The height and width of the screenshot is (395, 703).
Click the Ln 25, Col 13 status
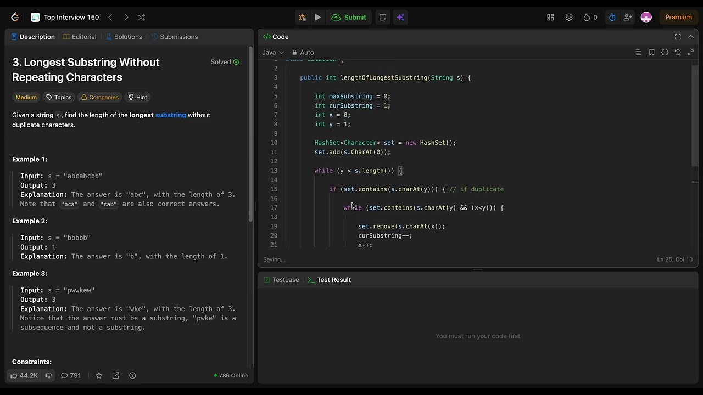675,259
